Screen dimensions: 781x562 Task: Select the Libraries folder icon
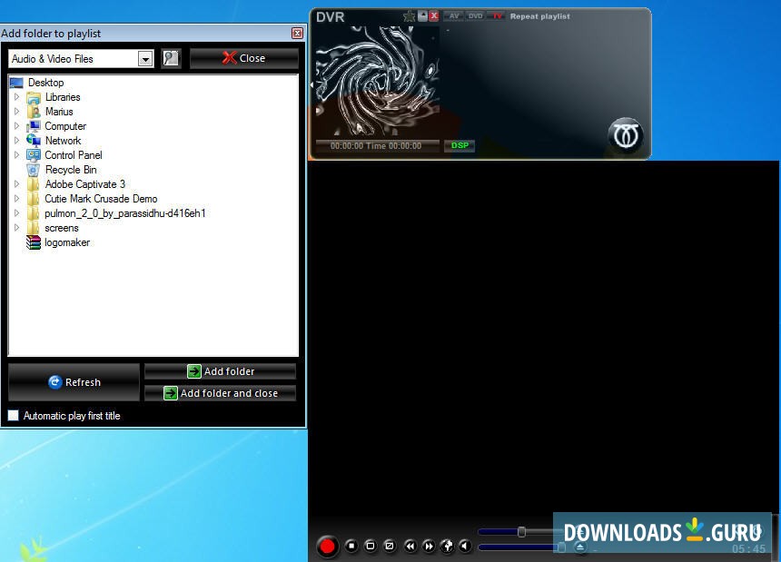[x=34, y=97]
